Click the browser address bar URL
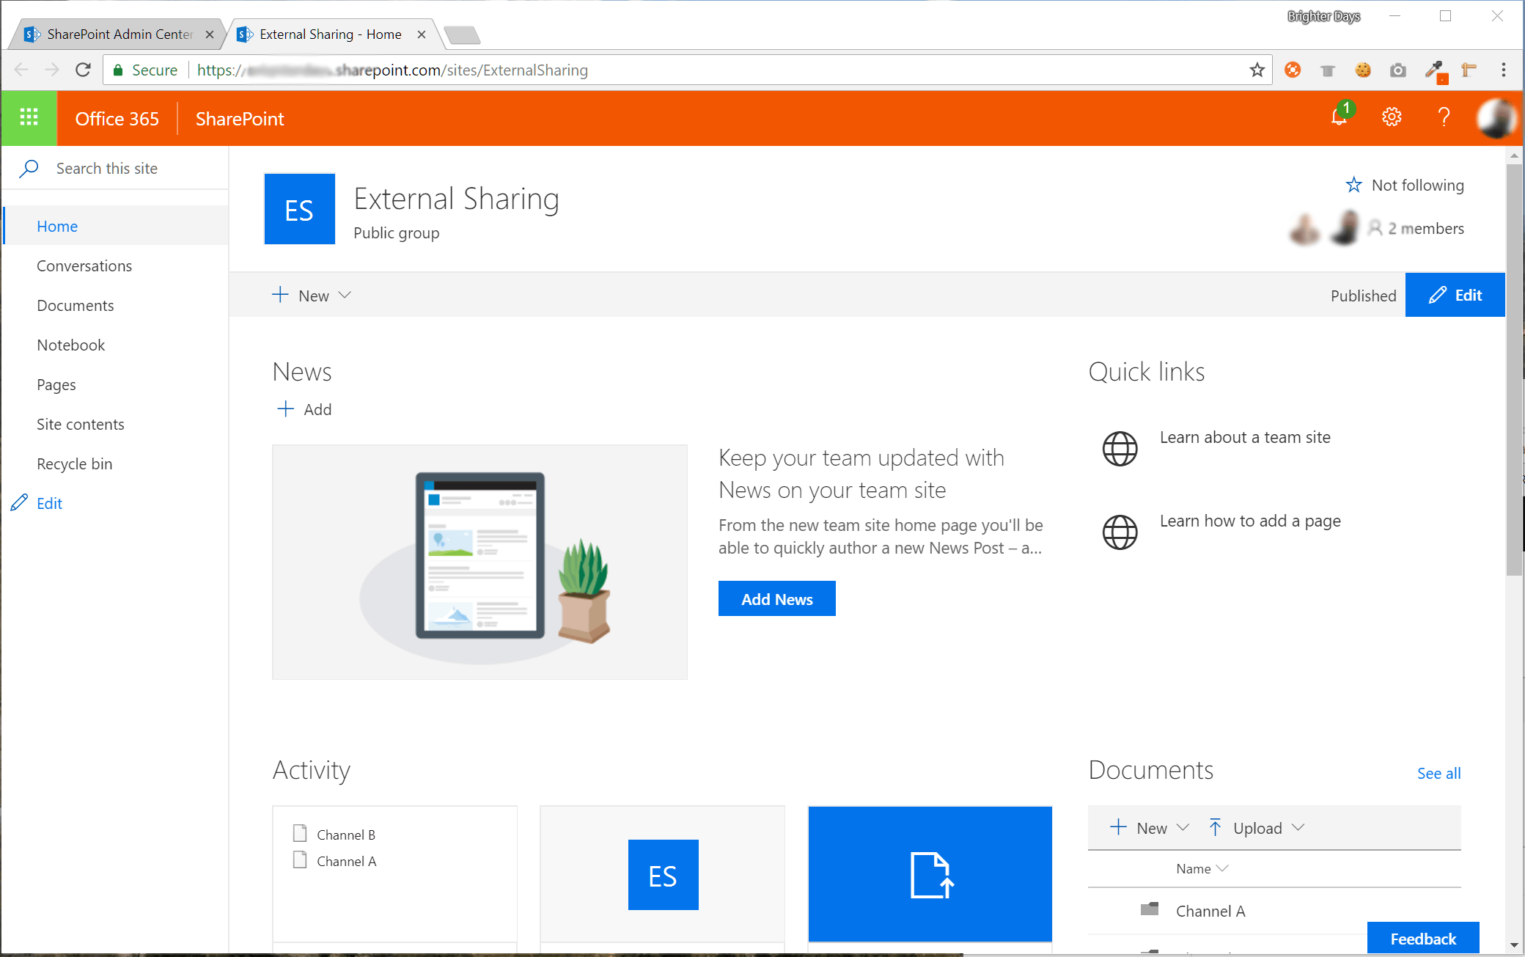 pos(392,70)
